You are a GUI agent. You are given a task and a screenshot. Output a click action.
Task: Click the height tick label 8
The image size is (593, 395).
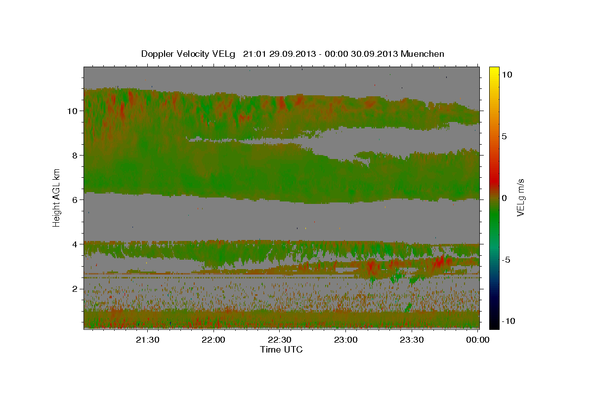coord(75,155)
